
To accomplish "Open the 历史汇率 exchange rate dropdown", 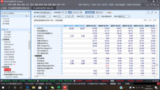I will (x=92, y=16).
